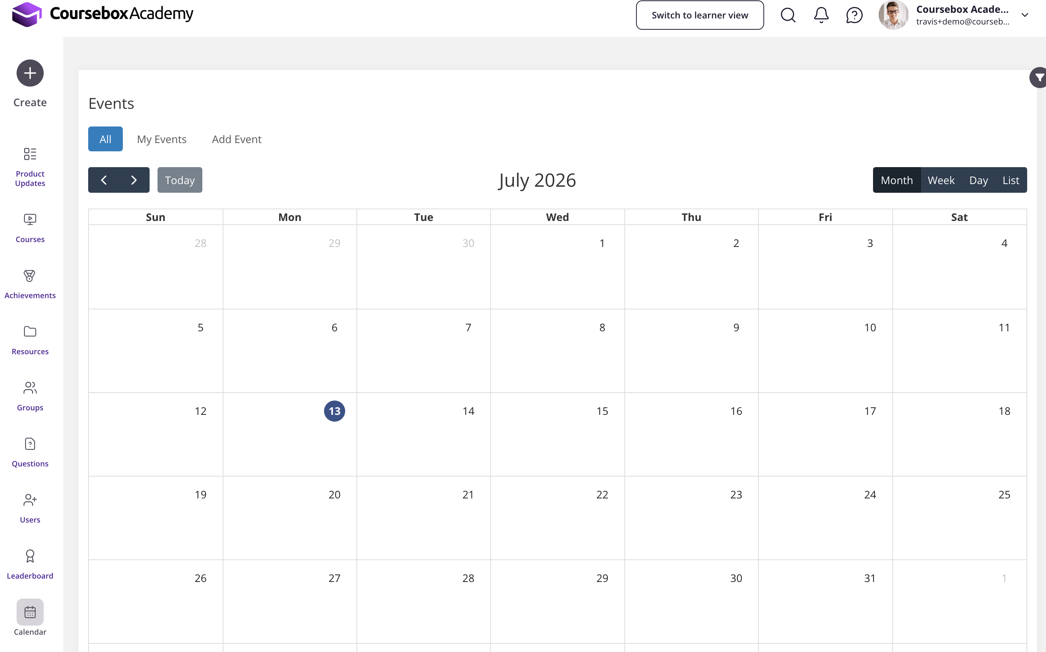This screenshot has height=652, width=1046.
Task: Click the filter funnel icon
Action: coord(1039,78)
